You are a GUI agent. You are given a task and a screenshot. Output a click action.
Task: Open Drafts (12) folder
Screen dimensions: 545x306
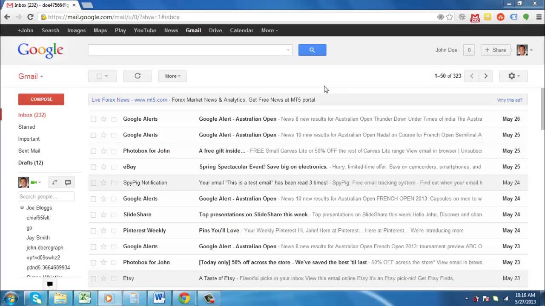(31, 162)
